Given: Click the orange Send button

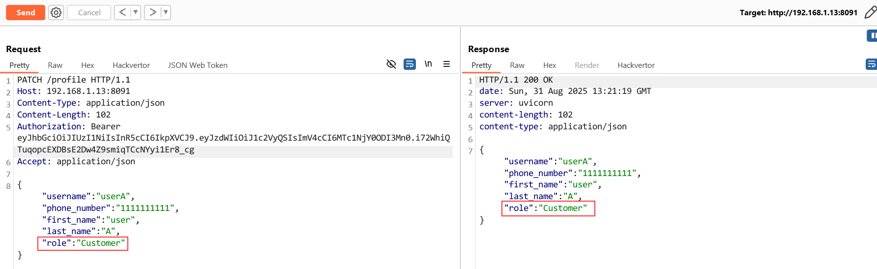Looking at the screenshot, I should (x=26, y=12).
